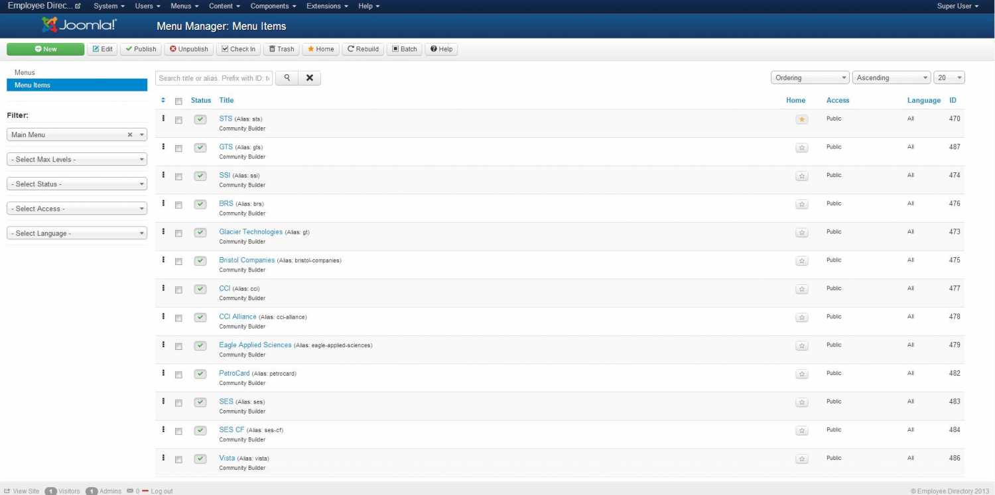Check the select-all checkbox in header

point(178,101)
